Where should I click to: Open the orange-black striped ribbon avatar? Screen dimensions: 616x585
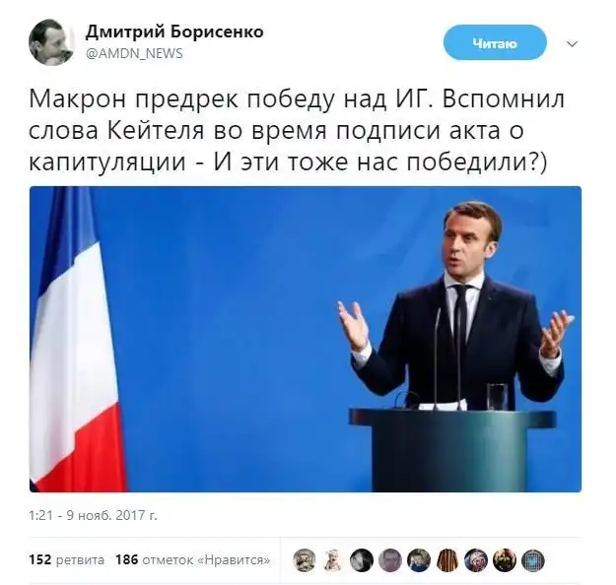point(447,559)
